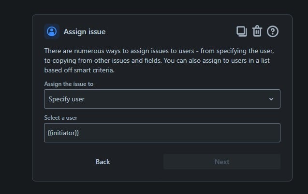Go back with the Back button
The height and width of the screenshot is (194, 308).
pyautogui.click(x=103, y=162)
